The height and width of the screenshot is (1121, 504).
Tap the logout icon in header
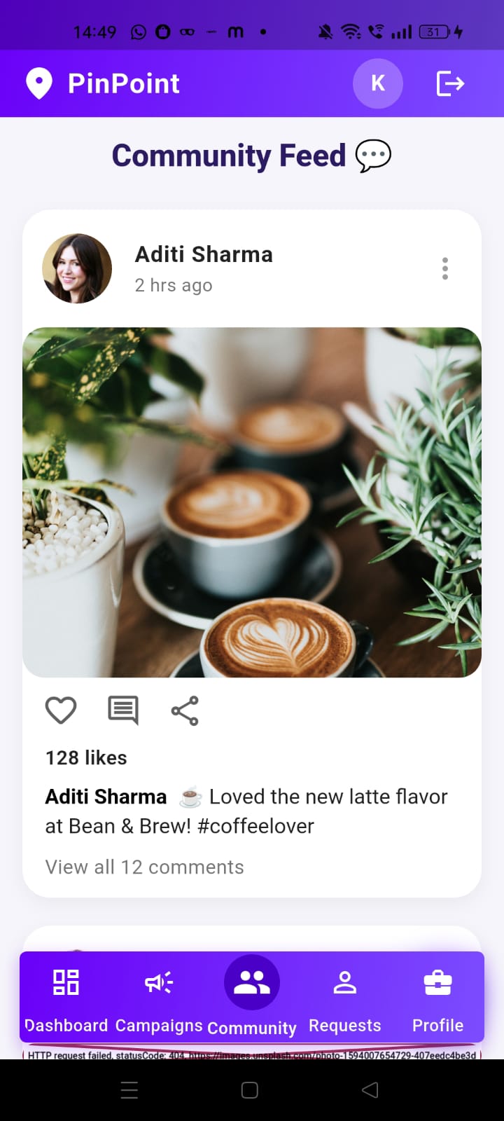pyautogui.click(x=450, y=83)
